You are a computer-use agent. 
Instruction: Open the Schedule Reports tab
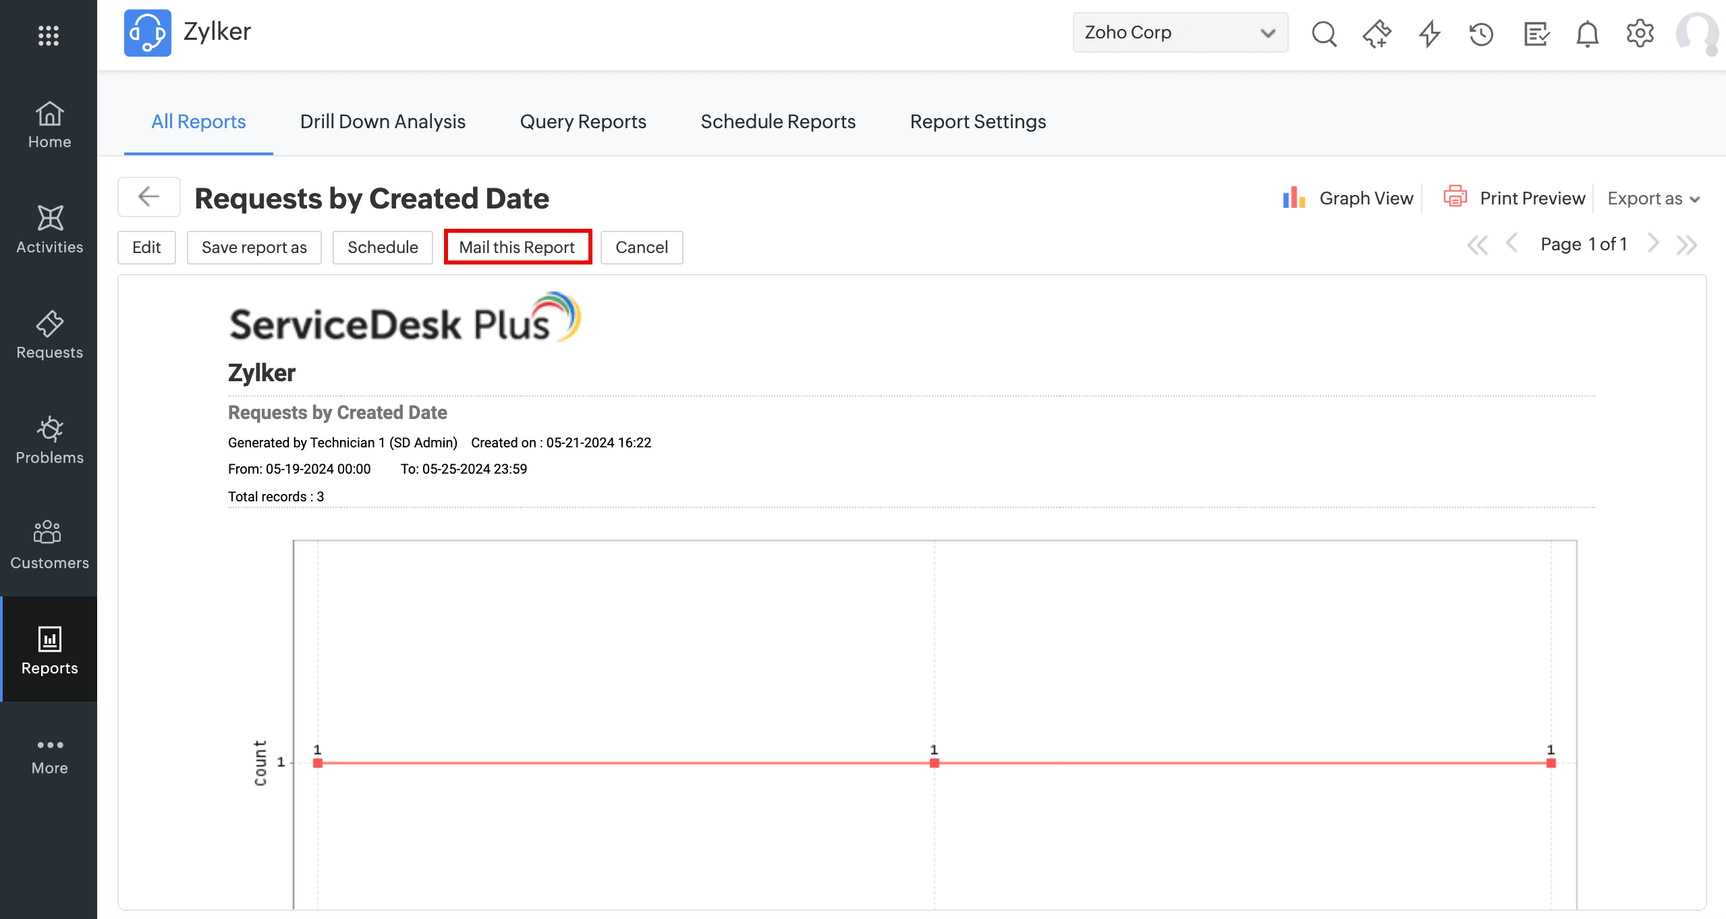pyautogui.click(x=778, y=121)
